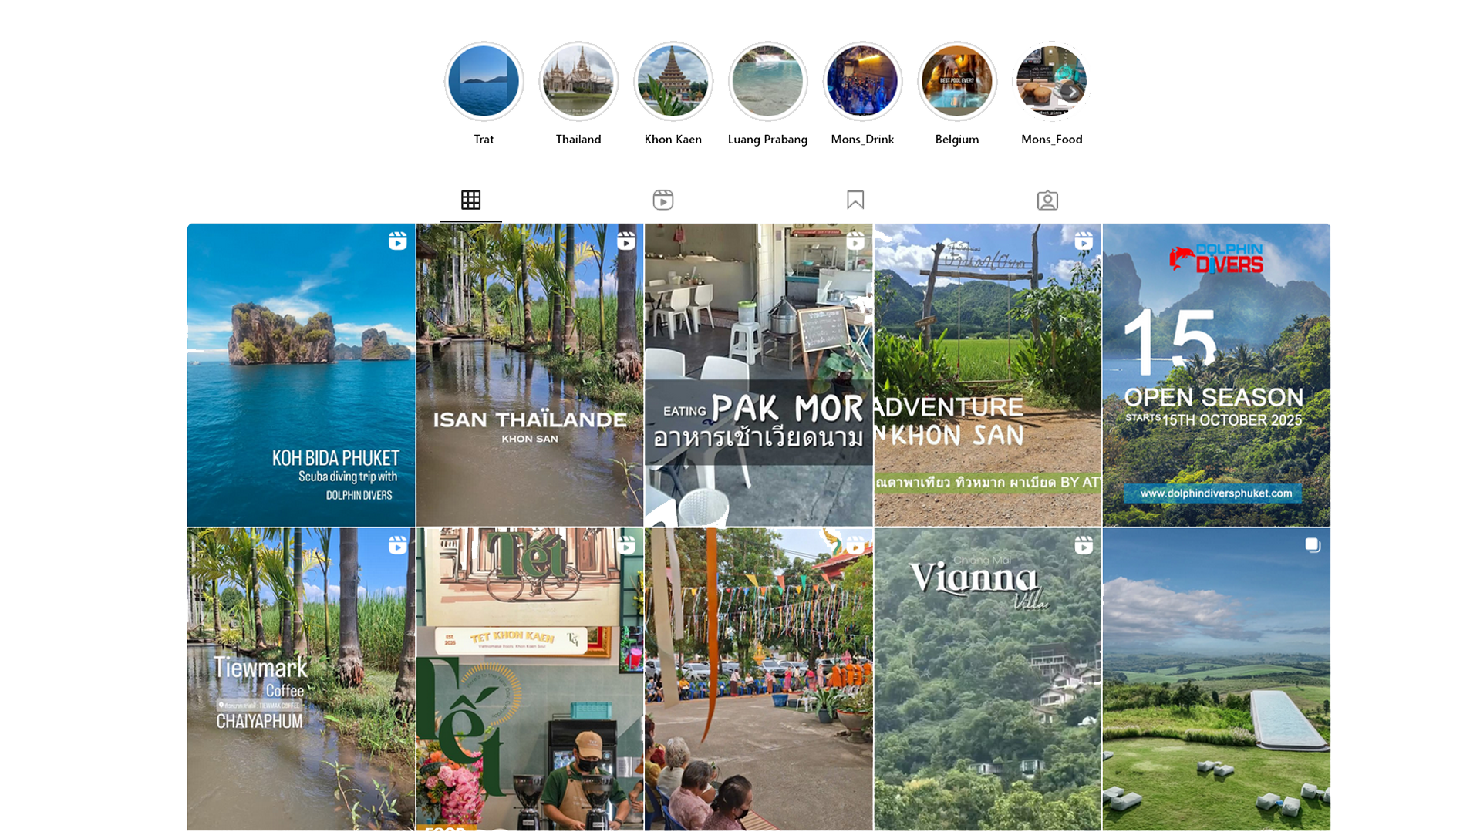Switch to the Reels tab

tap(662, 200)
